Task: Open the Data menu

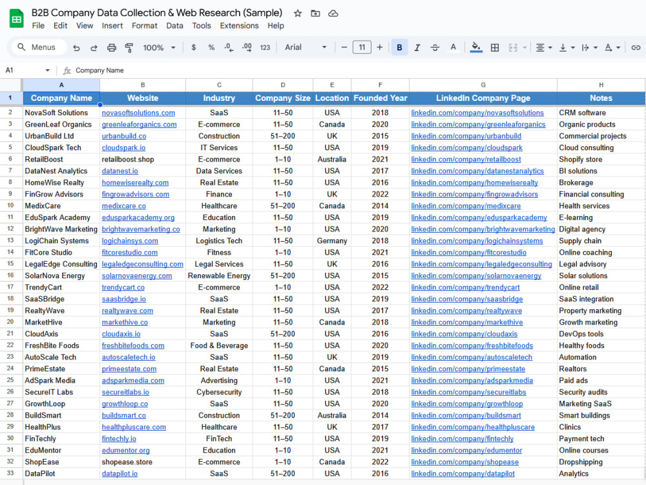Action: click(174, 26)
